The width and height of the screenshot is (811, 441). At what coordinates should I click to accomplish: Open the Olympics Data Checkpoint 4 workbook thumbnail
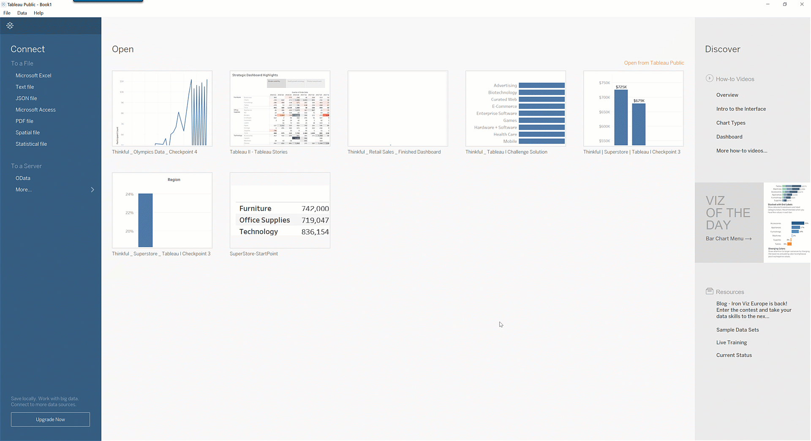coord(162,109)
